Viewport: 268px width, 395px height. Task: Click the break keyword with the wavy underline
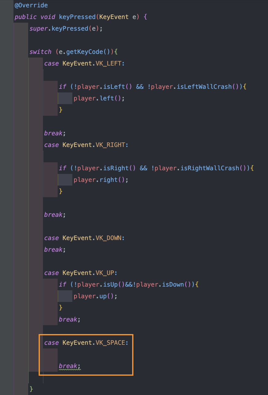pos(68,366)
